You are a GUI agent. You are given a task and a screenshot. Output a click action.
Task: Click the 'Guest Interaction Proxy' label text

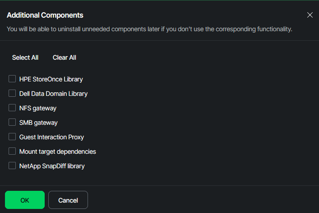tap(51, 137)
